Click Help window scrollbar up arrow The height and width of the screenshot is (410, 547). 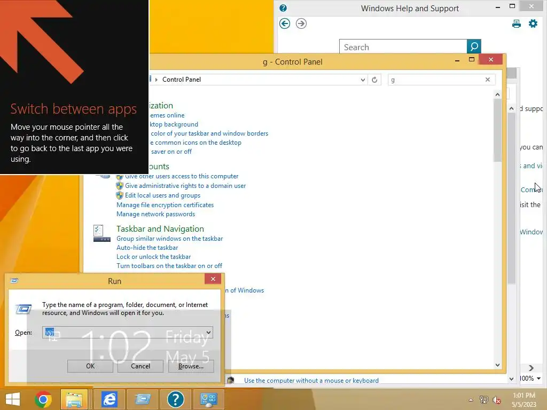click(x=511, y=108)
